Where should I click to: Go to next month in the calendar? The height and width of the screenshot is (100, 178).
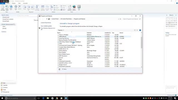click(176, 15)
